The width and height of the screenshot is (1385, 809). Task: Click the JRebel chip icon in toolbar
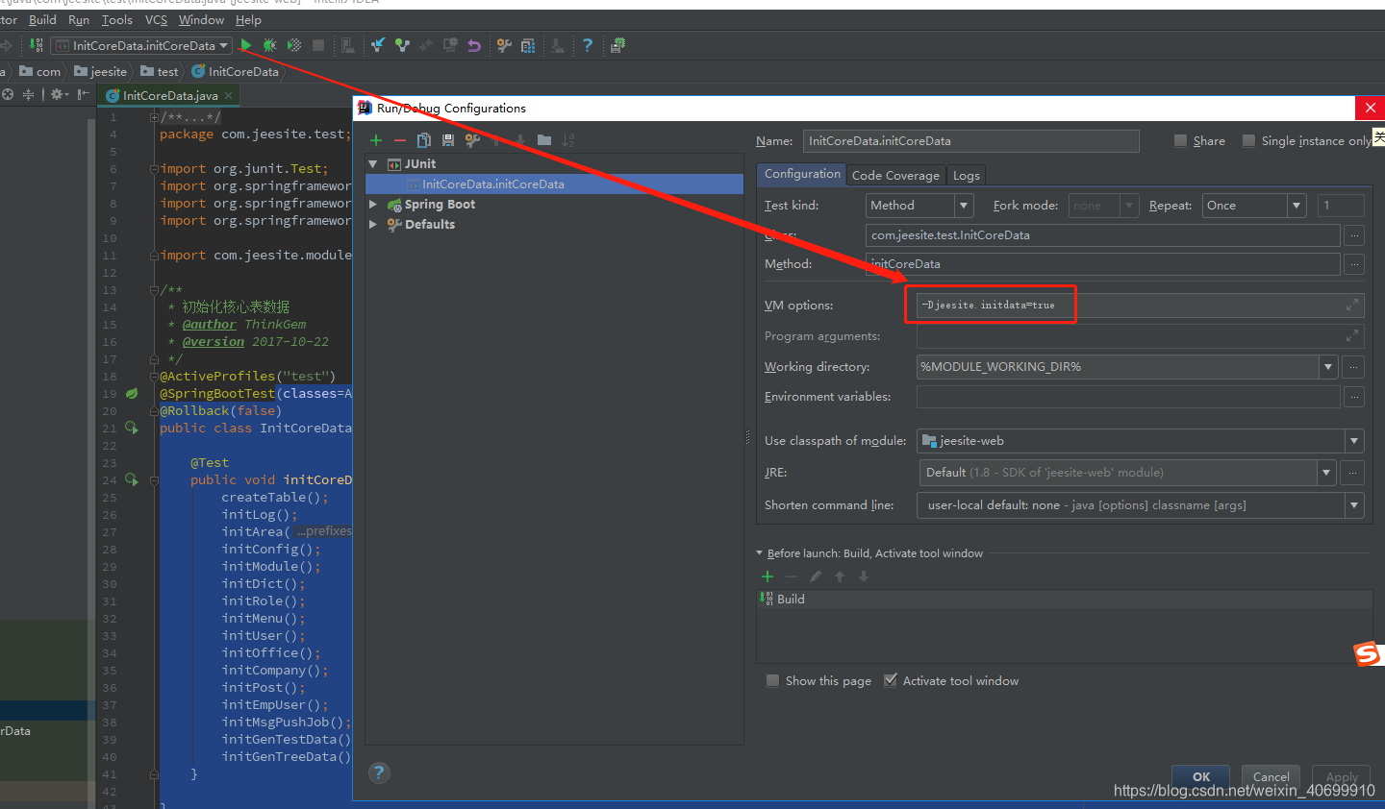pyautogui.click(x=617, y=45)
